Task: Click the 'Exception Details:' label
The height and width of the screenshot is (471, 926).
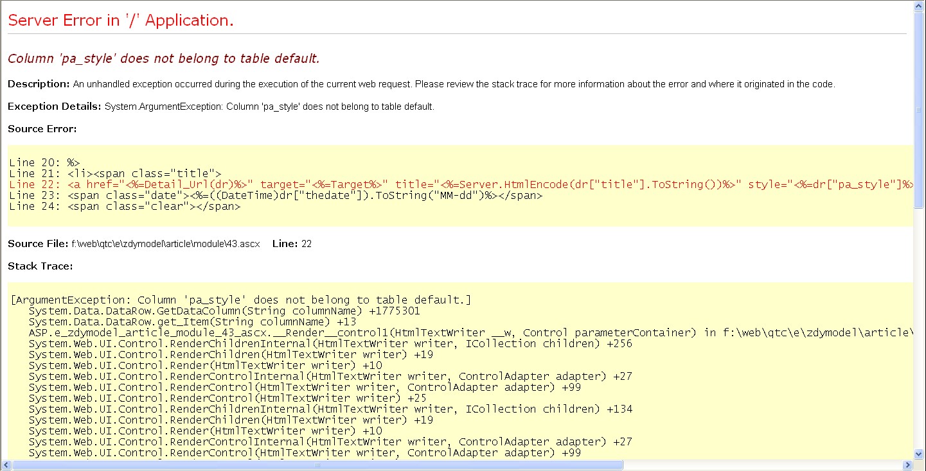Action: [x=55, y=107]
